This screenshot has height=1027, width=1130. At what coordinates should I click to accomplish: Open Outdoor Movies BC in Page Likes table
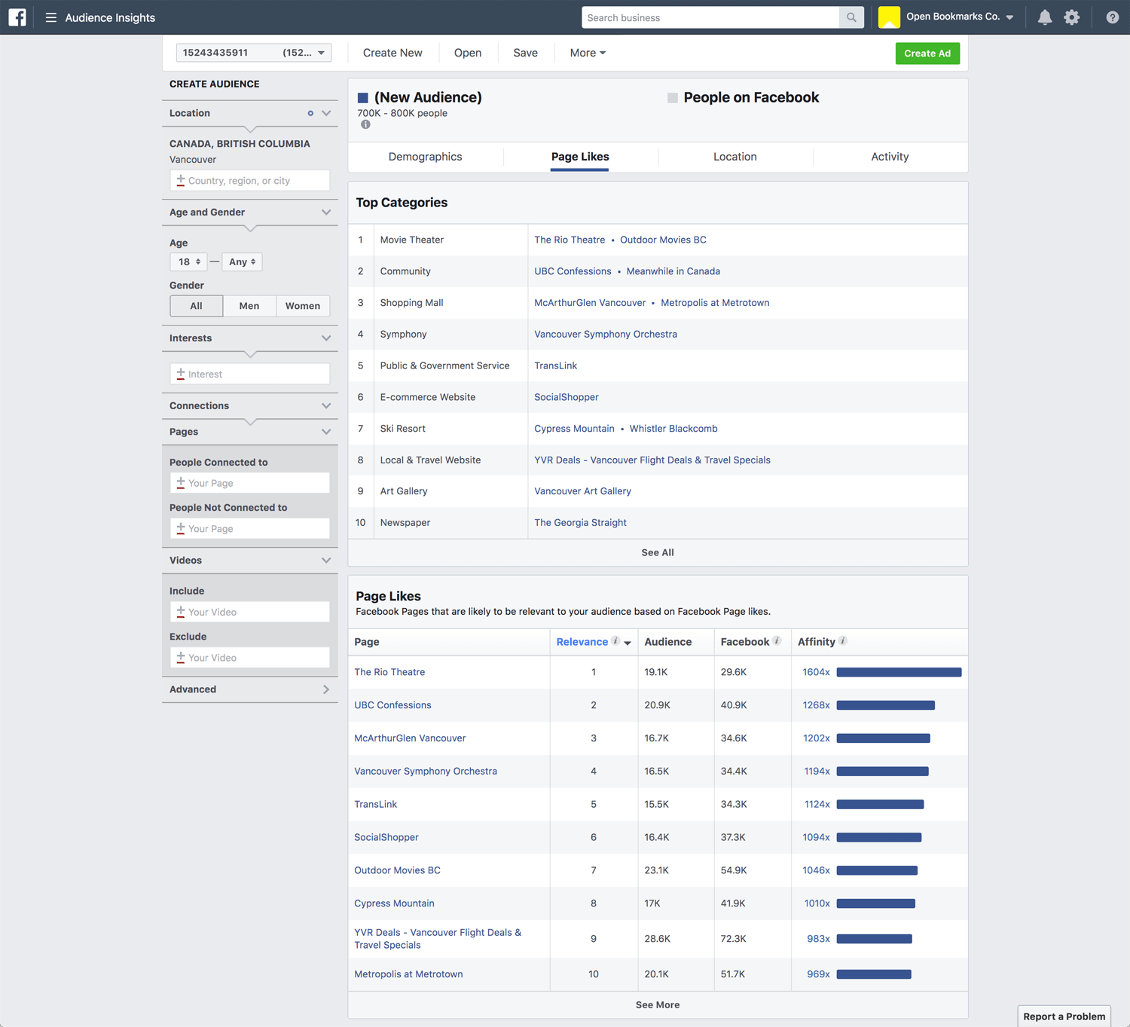pyautogui.click(x=397, y=870)
